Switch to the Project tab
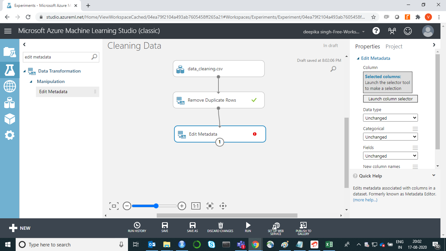 coord(394,46)
